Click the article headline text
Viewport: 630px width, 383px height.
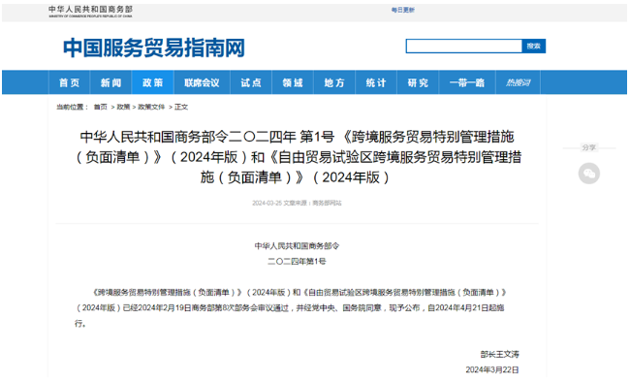298,157
